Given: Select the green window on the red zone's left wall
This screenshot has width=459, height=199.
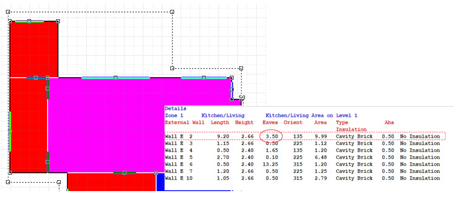Looking at the screenshot, I should pyautogui.click(x=10, y=131).
